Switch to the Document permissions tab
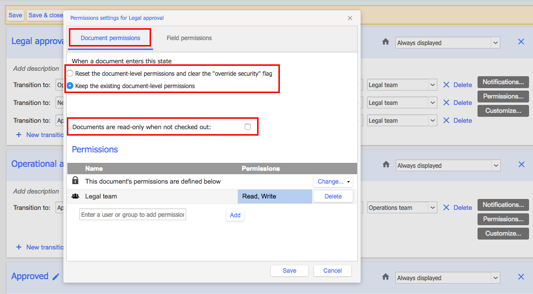Screen dimensions: 533x294 110,38
